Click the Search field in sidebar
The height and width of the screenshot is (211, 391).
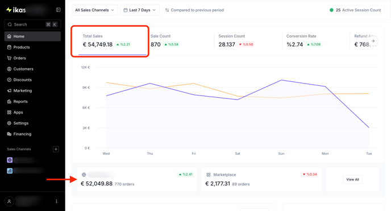point(32,24)
